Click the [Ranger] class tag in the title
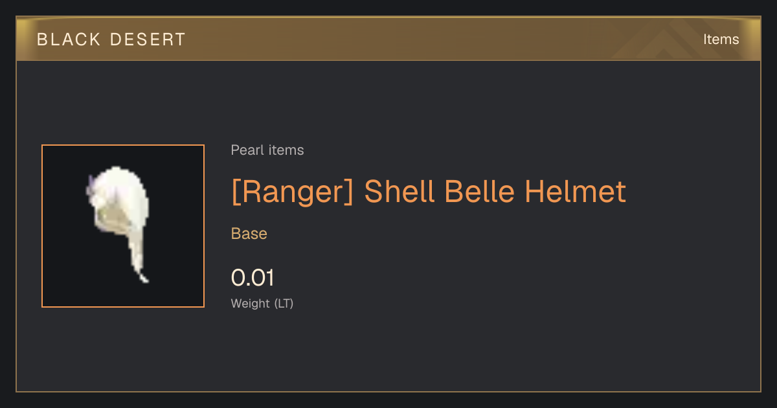The width and height of the screenshot is (777, 408). 293,192
